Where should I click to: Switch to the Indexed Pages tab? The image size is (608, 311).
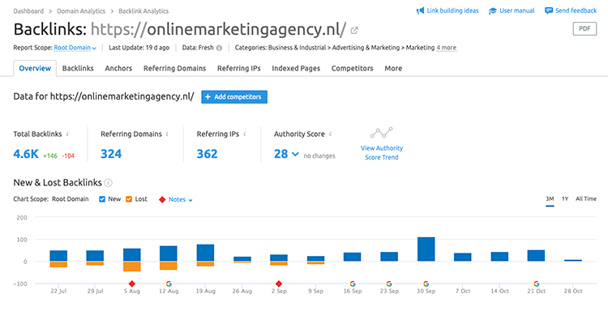point(296,69)
